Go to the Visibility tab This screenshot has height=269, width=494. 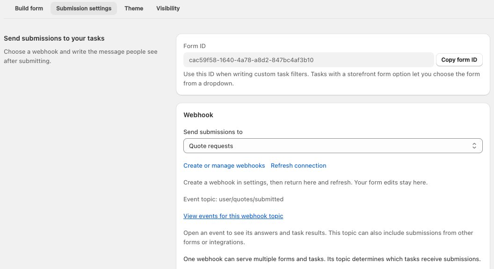[x=168, y=8]
